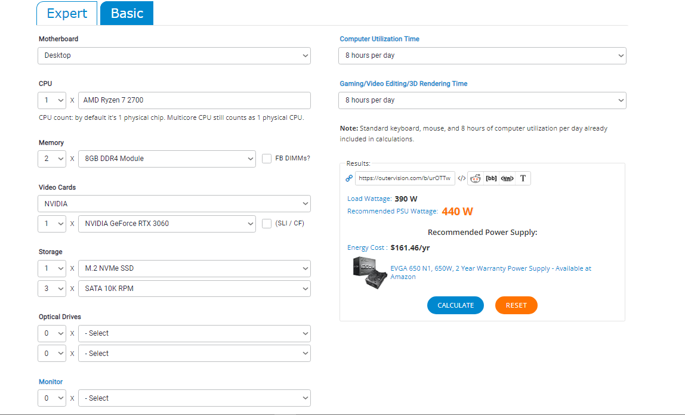Open the Motherboard Desktop dropdown
The image size is (685, 415).
point(174,56)
